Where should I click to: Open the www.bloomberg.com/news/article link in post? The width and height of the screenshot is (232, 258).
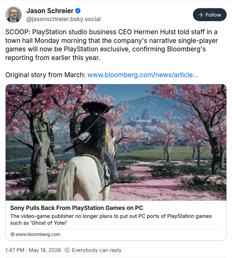(x=143, y=75)
